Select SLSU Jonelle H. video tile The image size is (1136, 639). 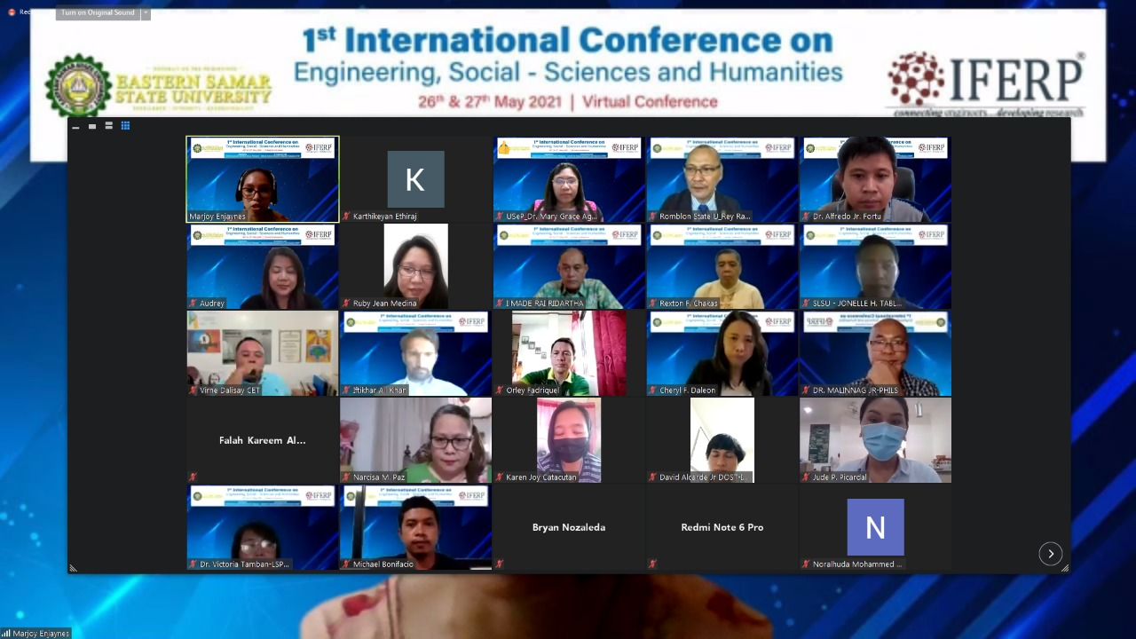click(x=875, y=266)
